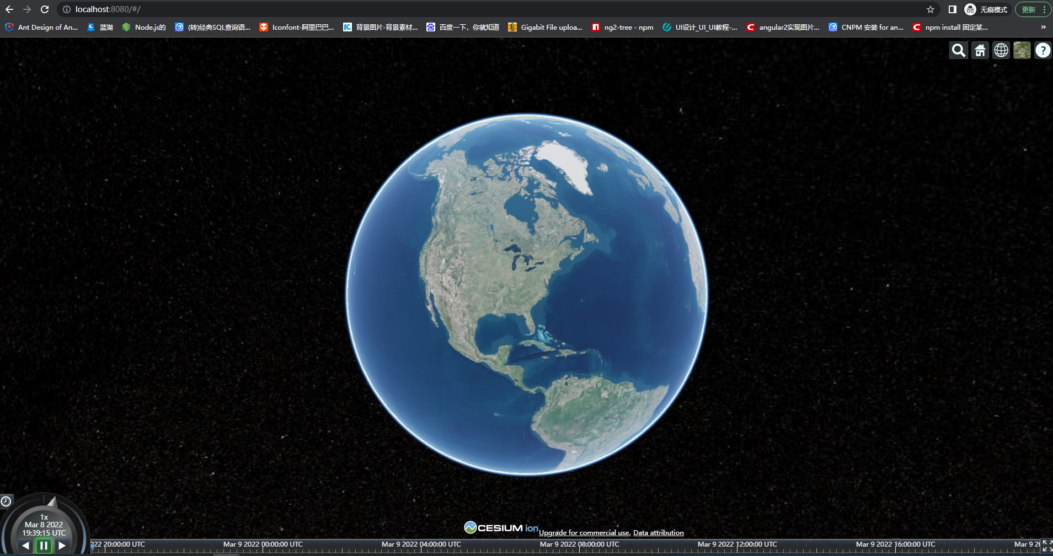Open the 背景图片-背景素材 bookmark
Viewport: 1053px width, 556px height.
click(381, 27)
